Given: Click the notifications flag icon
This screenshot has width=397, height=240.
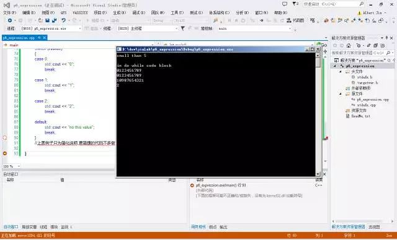Looking at the screenshot, I should click(295, 4).
